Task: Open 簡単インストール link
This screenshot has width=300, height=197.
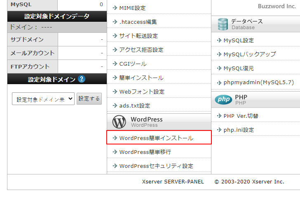Action: click(x=141, y=78)
